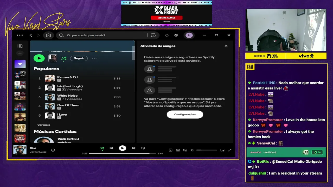Screen dimensions: 333x187
Task: Click the main content scrollbar
Action: pos(134,53)
